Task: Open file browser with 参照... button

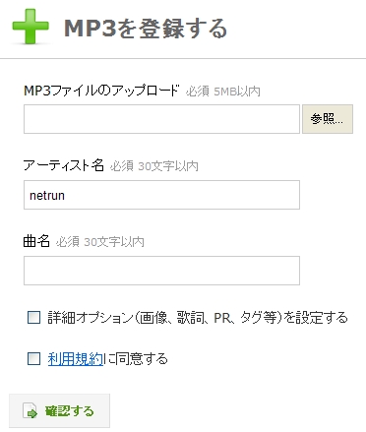Action: click(x=328, y=119)
